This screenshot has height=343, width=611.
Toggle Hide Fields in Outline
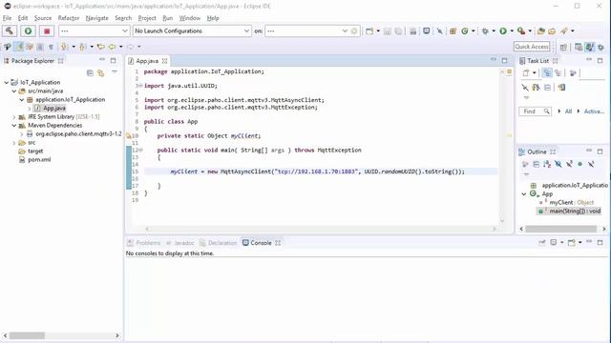click(x=558, y=165)
